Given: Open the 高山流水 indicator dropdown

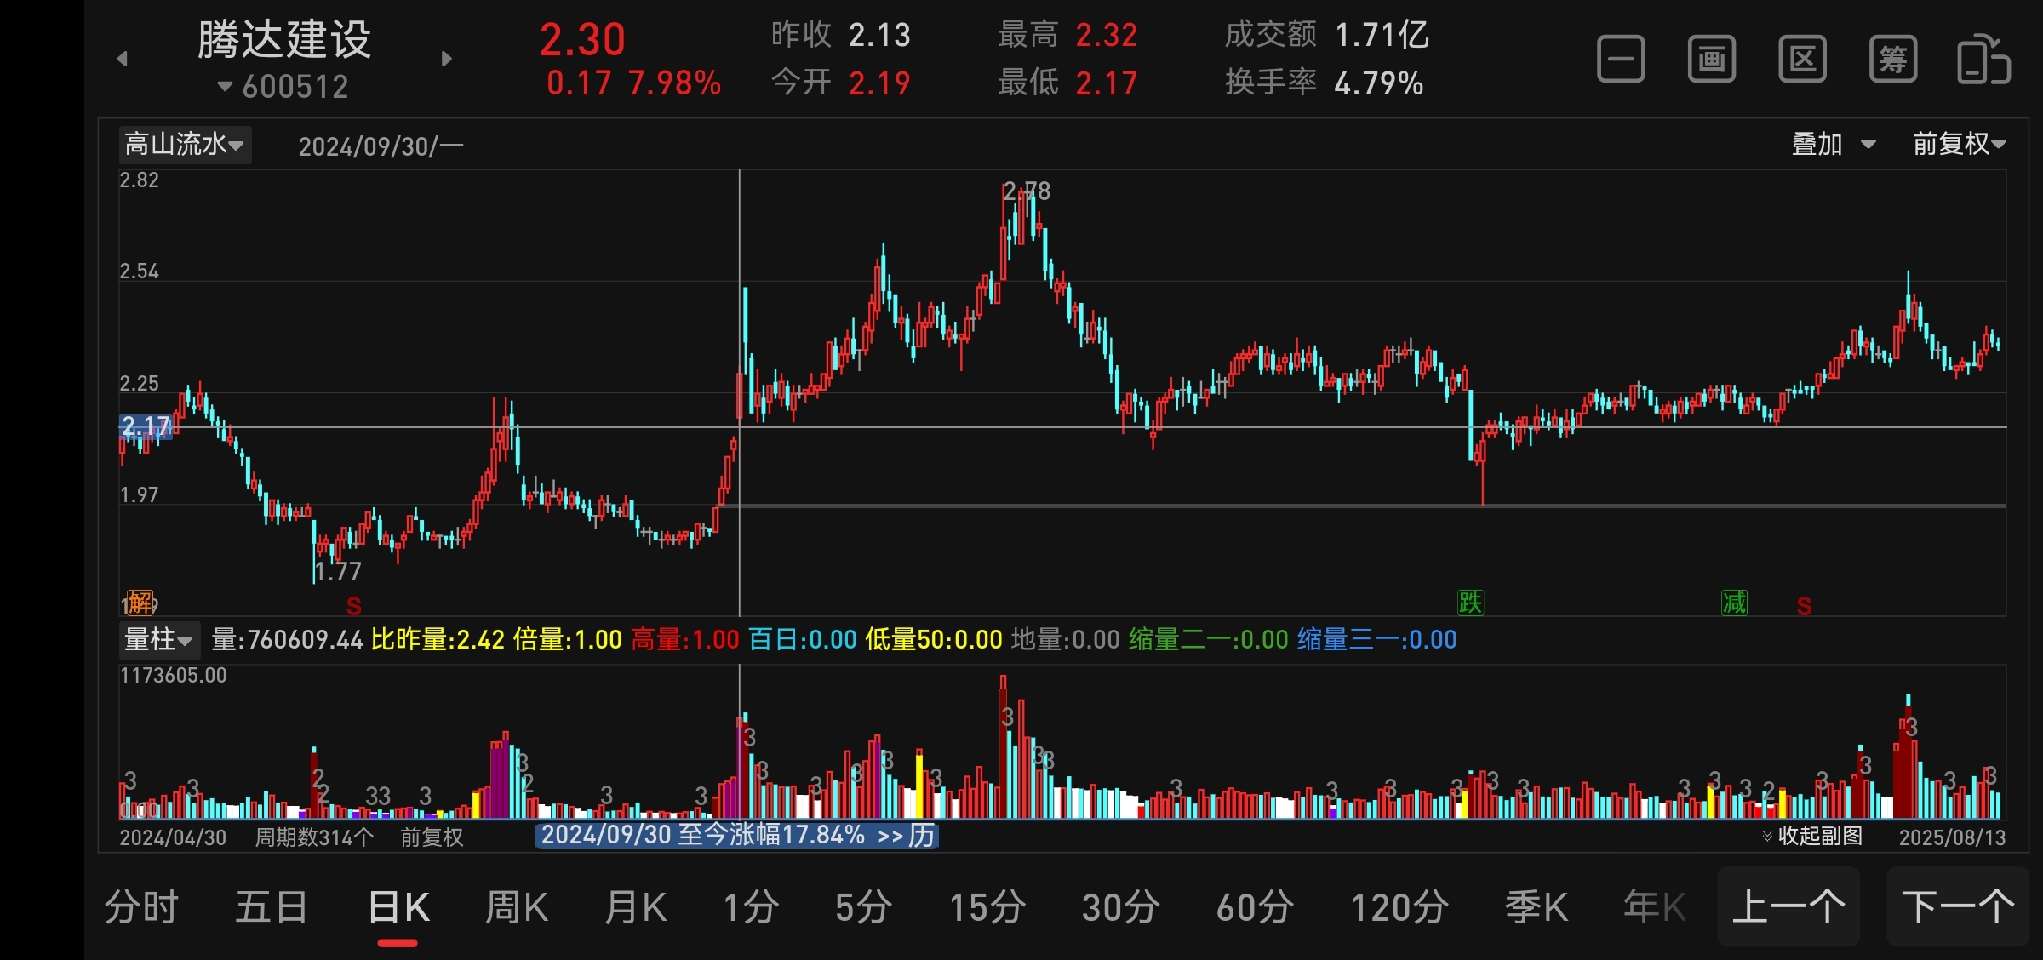Looking at the screenshot, I should (x=185, y=145).
